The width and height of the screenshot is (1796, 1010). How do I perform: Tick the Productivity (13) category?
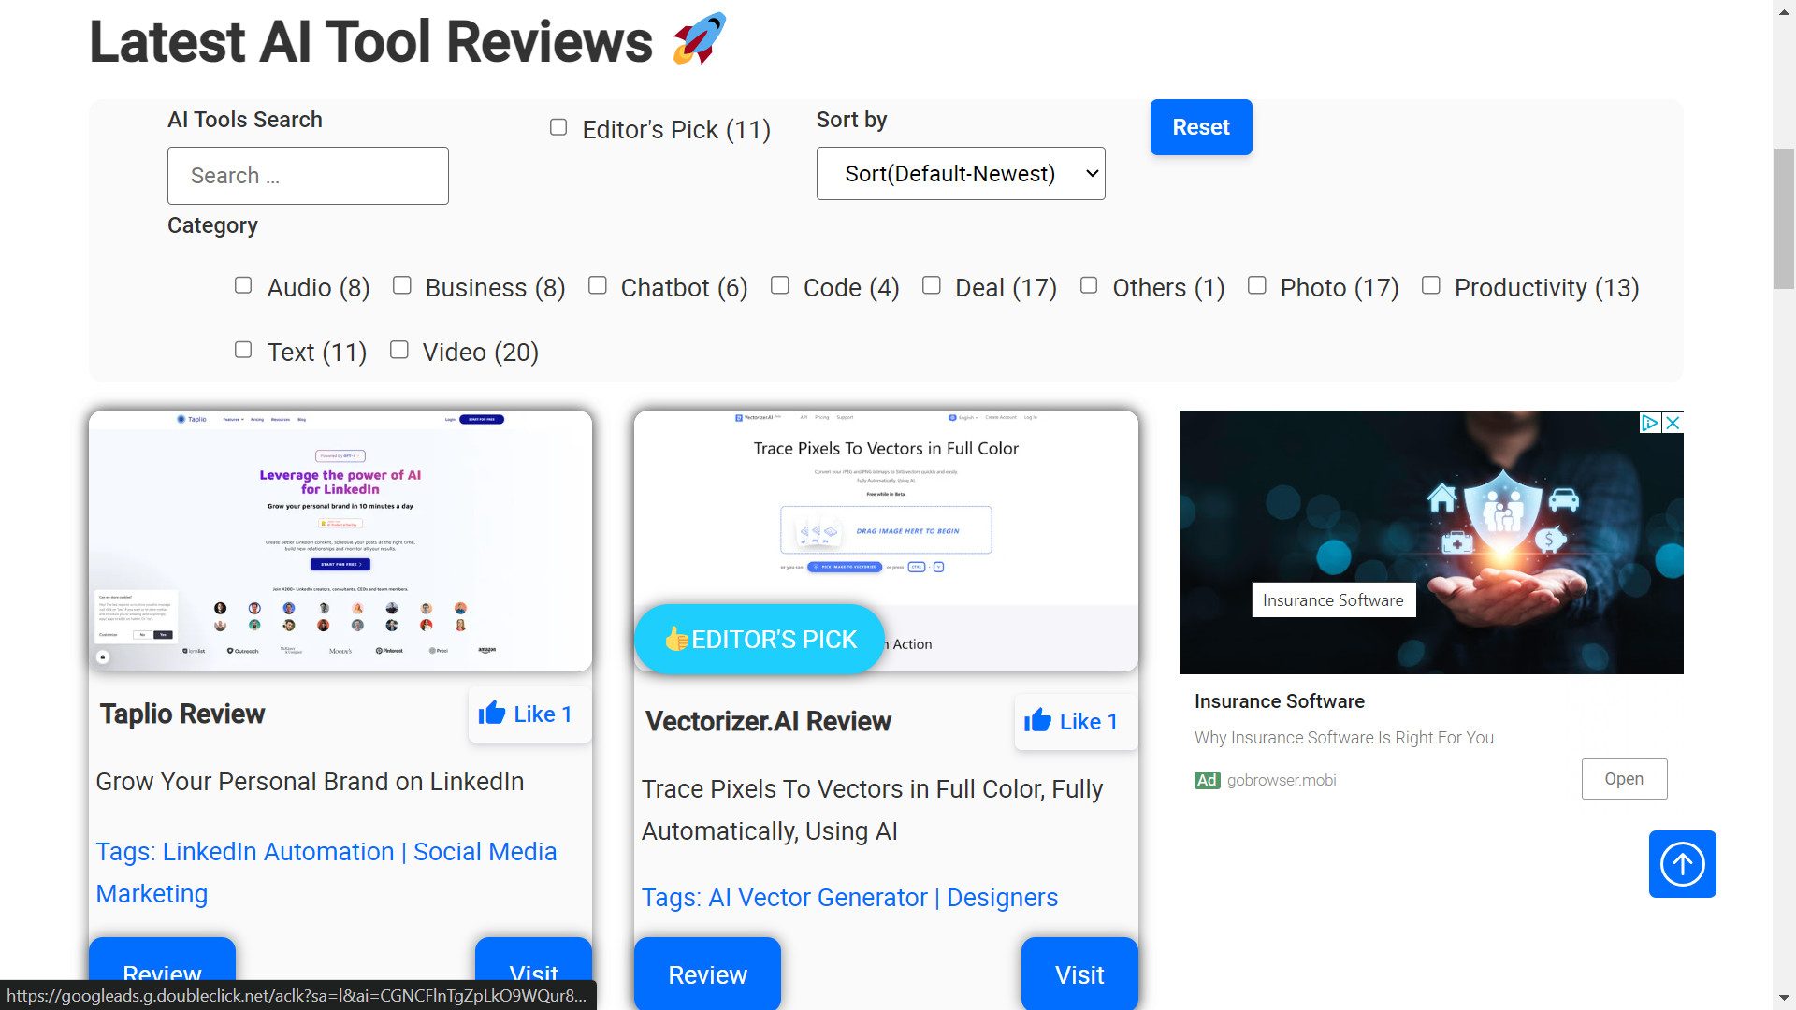pos(1431,285)
